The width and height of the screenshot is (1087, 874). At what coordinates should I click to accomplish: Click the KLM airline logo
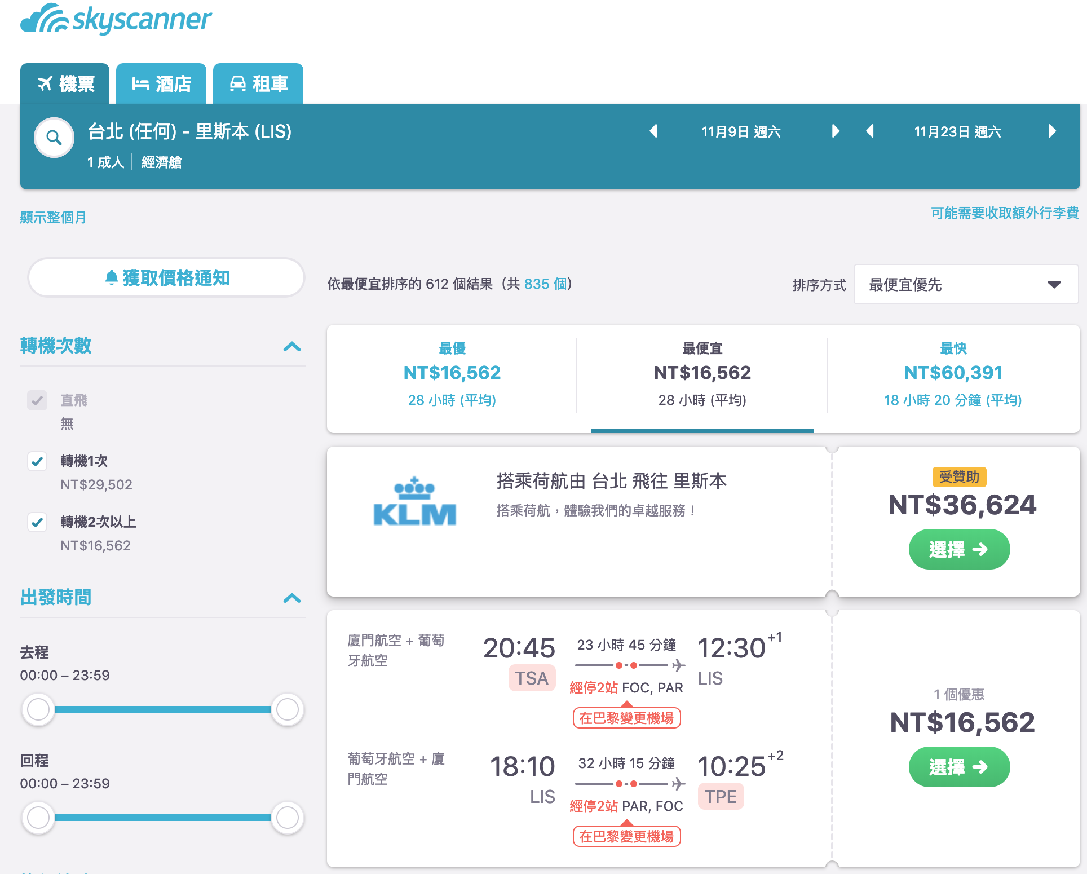[x=415, y=501]
